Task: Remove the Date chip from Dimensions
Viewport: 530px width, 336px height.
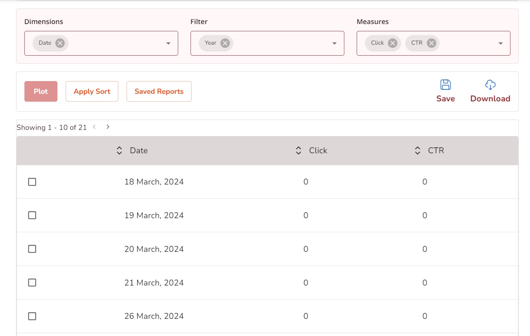Action: point(60,43)
